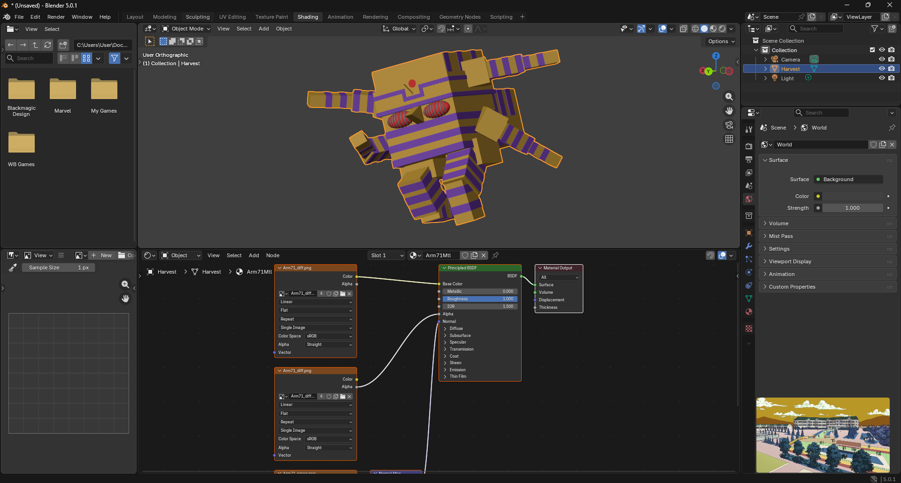The image size is (901, 483).
Task: Click the image editor pan hand icon
Action: 125,299
